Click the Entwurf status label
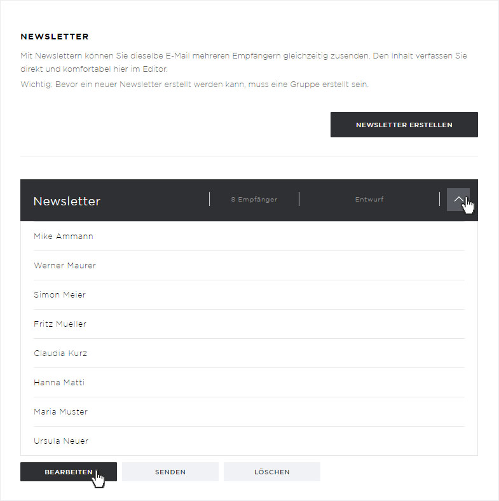 [369, 200]
